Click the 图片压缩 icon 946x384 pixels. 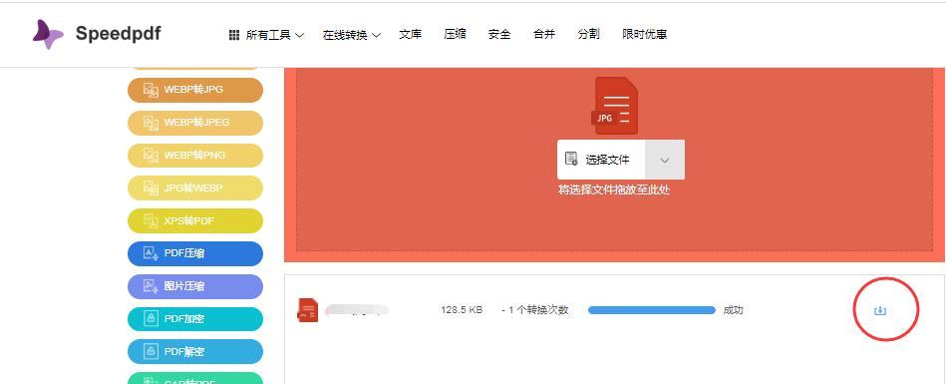151,286
